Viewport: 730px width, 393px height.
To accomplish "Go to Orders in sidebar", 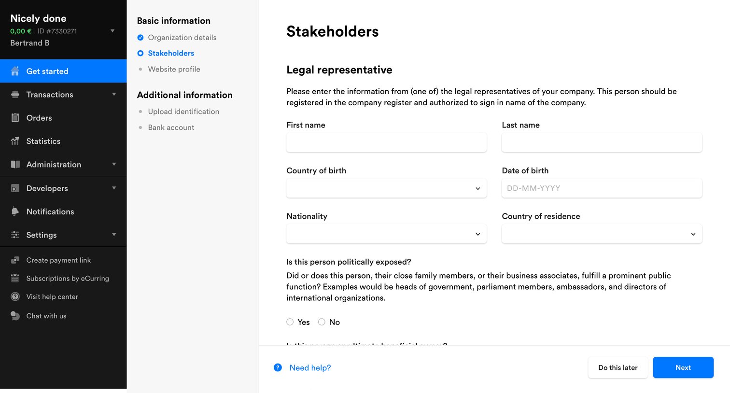I will [x=63, y=118].
